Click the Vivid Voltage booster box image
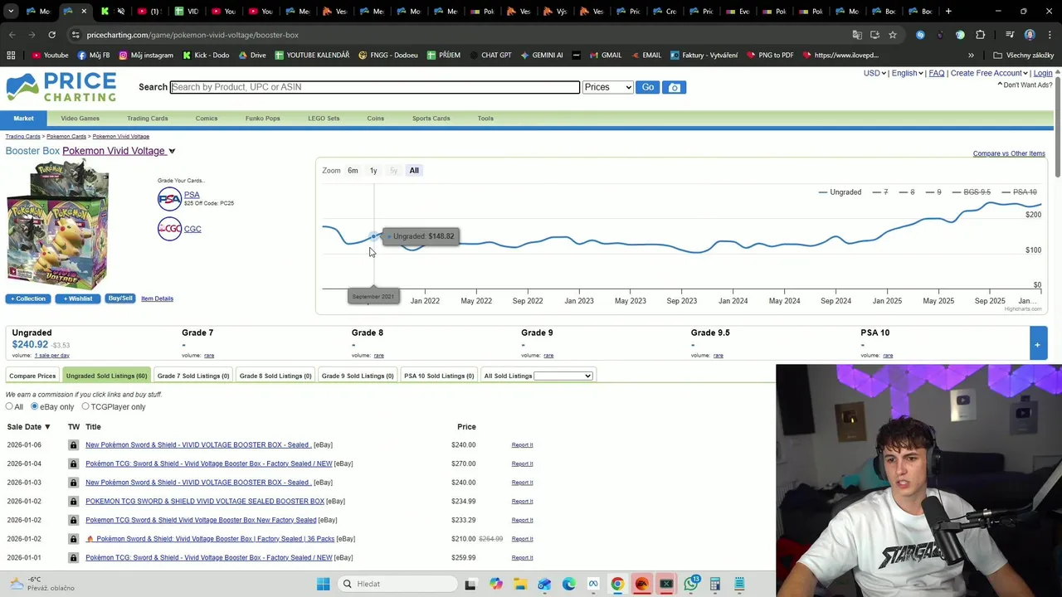The image size is (1062, 597). coord(57,224)
